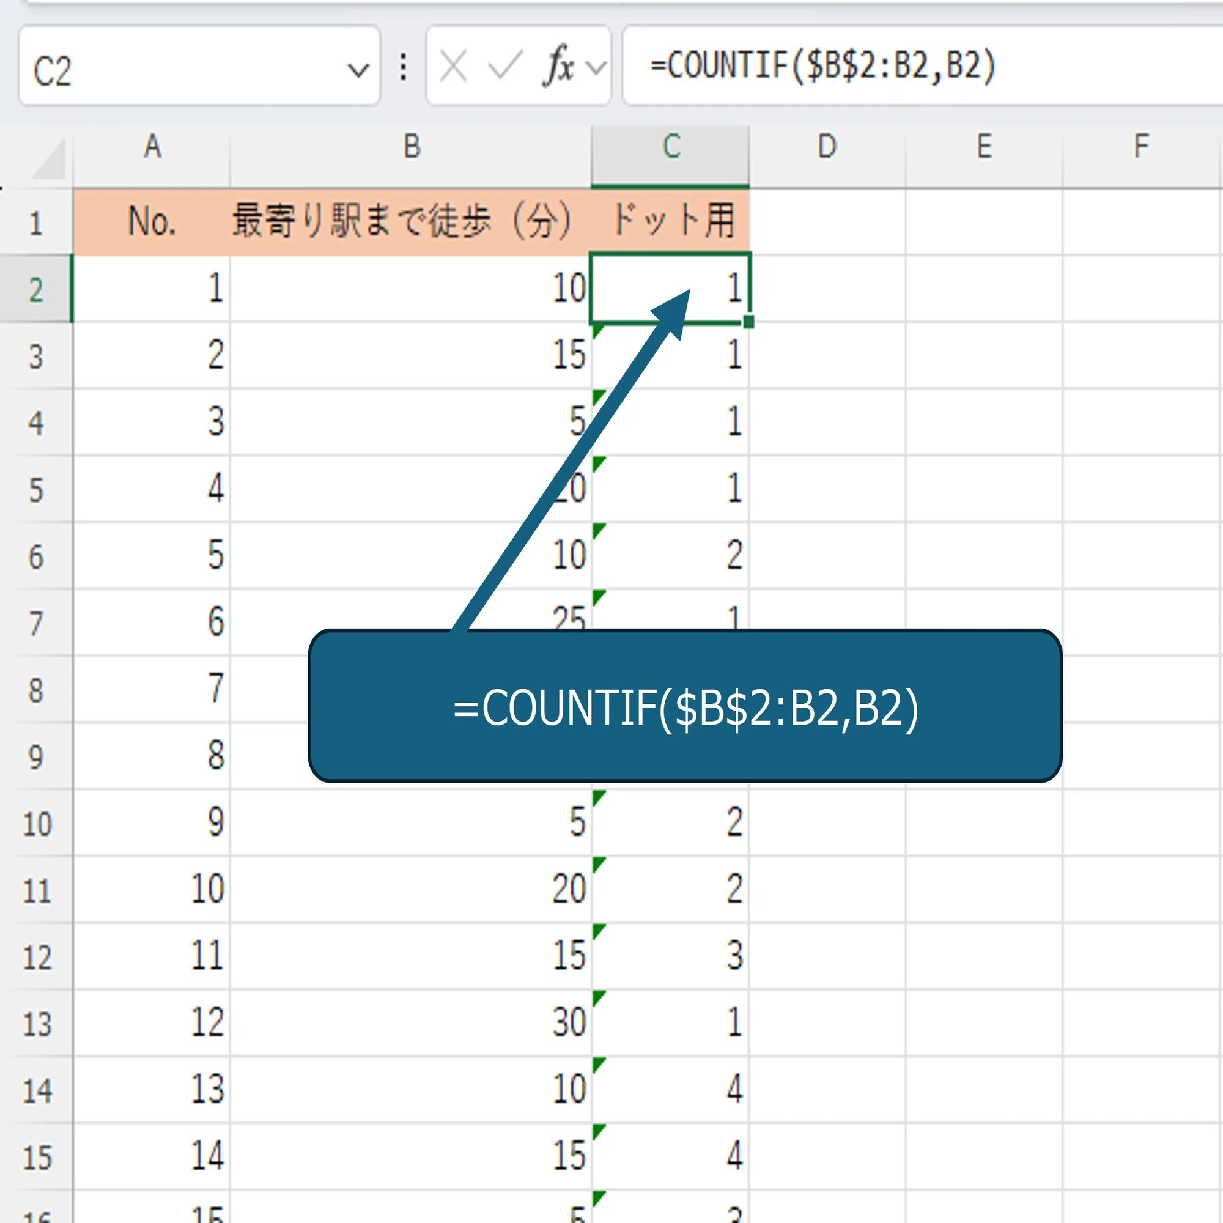Screen dimensions: 1223x1223
Task: Click cell C14 with value 4
Action: [671, 1090]
